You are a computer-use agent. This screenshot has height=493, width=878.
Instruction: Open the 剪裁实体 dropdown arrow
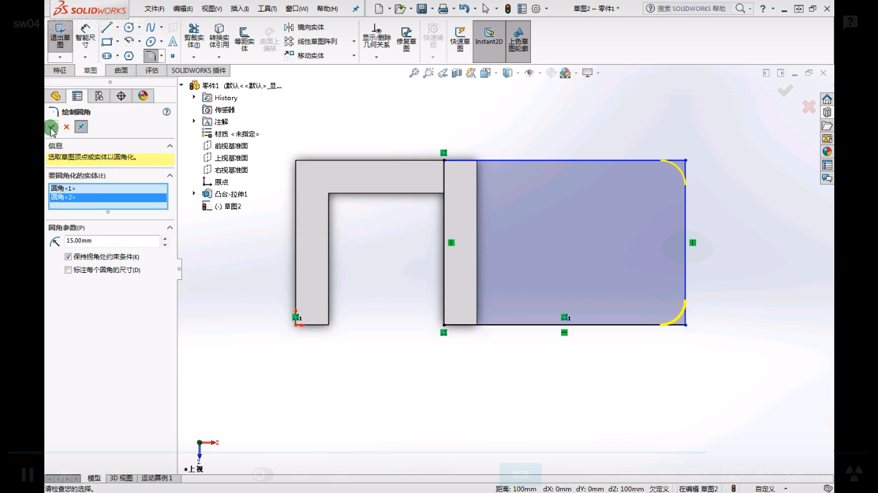193,57
